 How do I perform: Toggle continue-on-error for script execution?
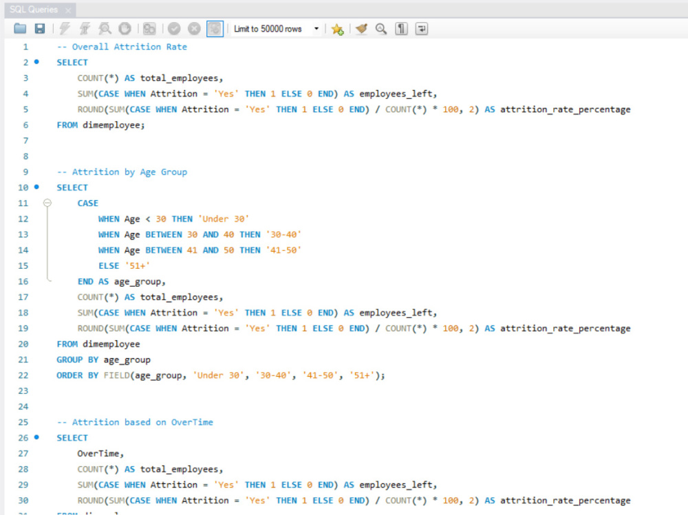(149, 29)
